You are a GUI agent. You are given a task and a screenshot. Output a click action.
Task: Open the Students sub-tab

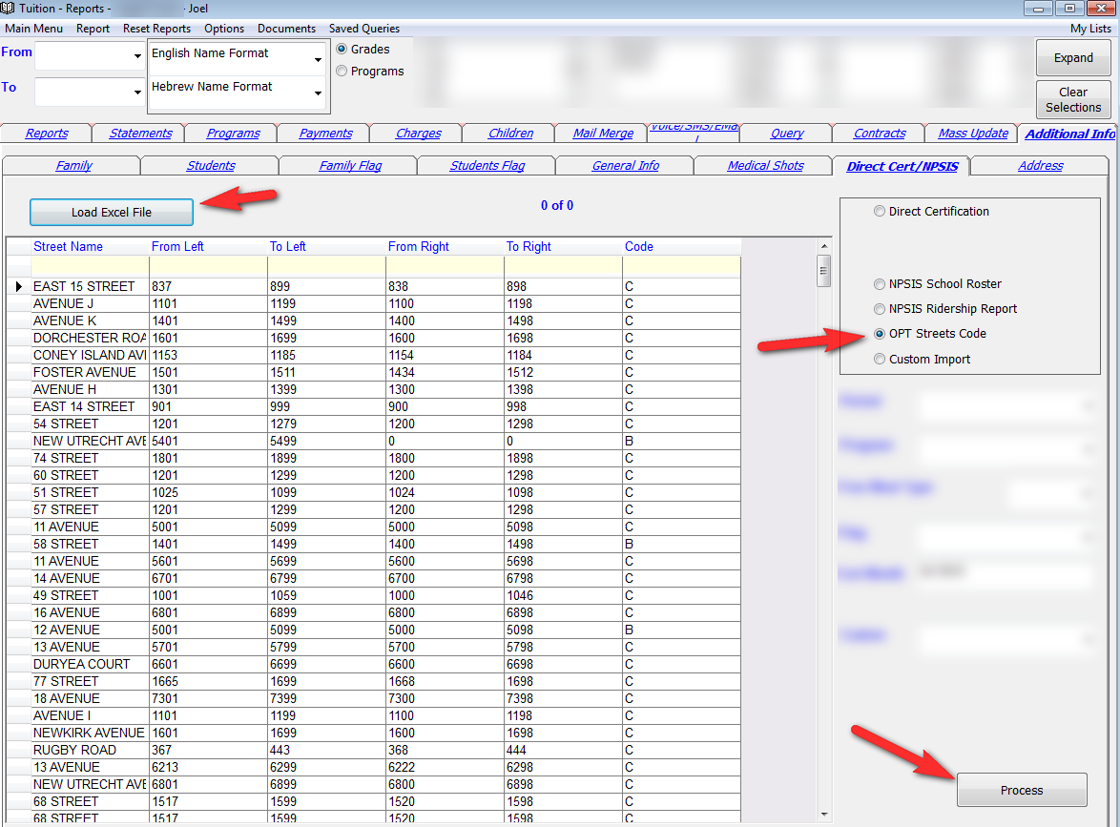[211, 166]
